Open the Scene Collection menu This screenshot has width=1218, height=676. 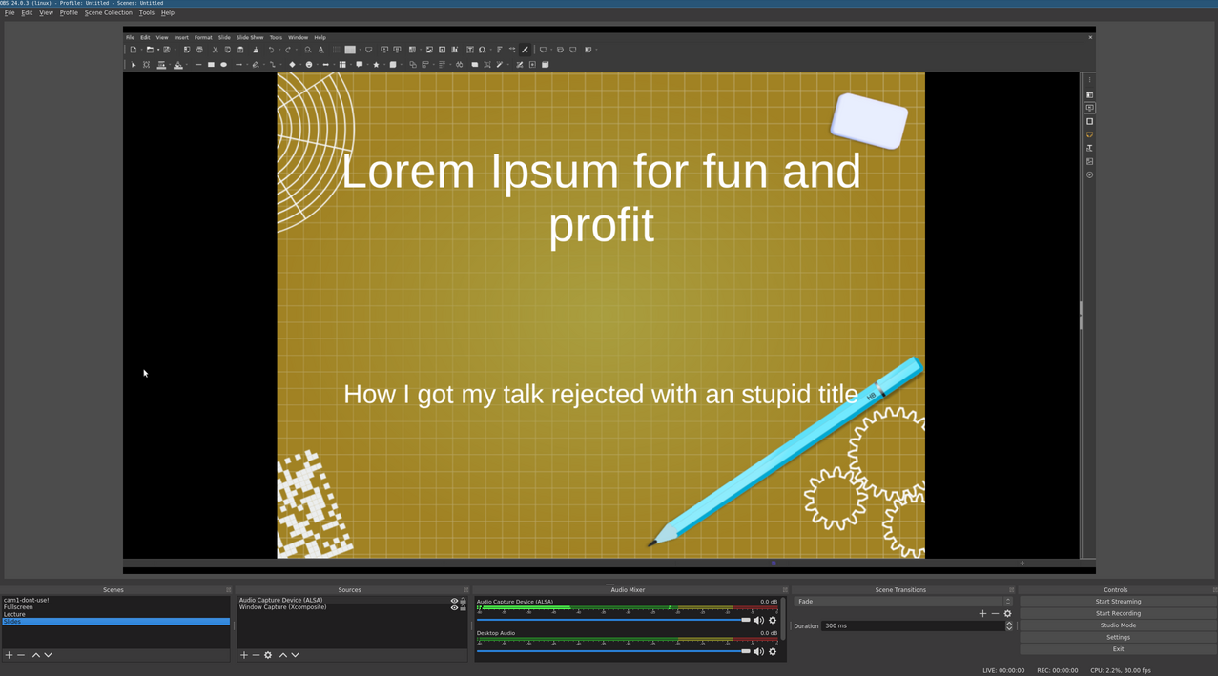(108, 13)
